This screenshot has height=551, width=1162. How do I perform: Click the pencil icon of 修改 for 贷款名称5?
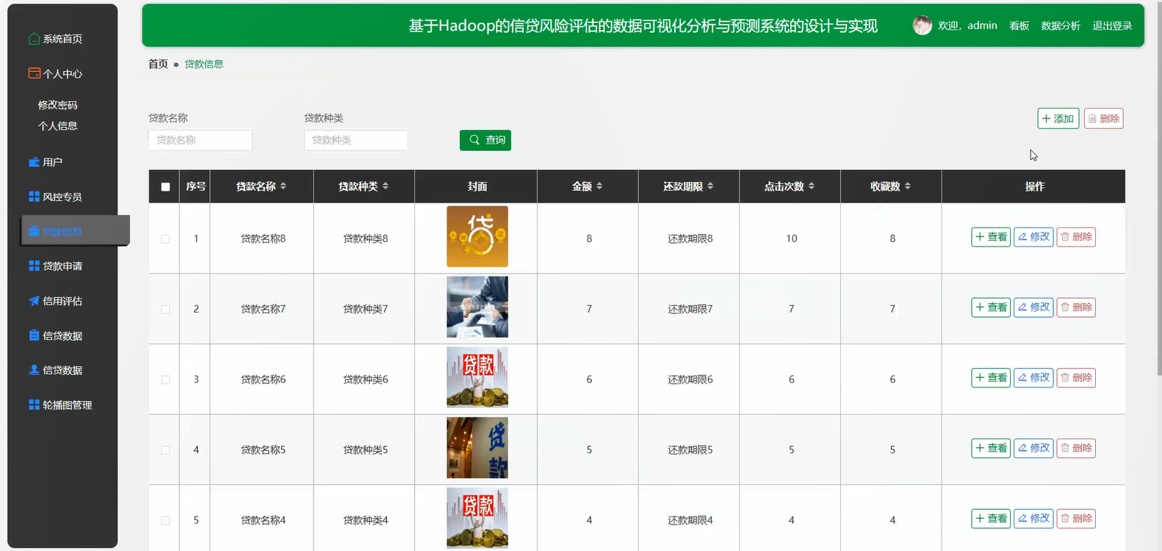point(1022,448)
